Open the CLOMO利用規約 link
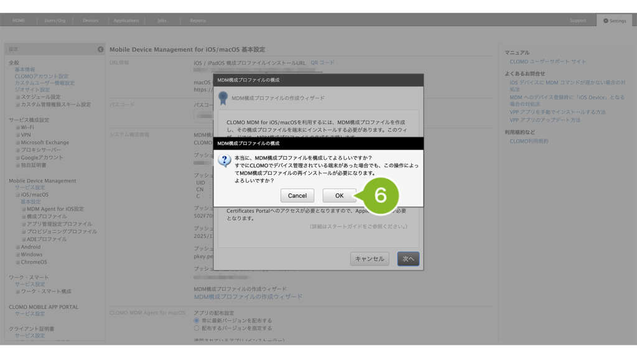 point(529,141)
